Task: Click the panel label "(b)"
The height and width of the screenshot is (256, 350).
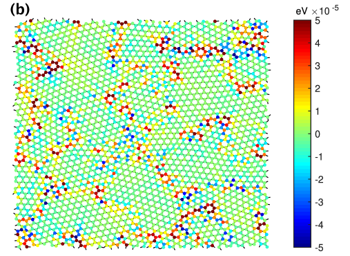Action: coord(20,10)
